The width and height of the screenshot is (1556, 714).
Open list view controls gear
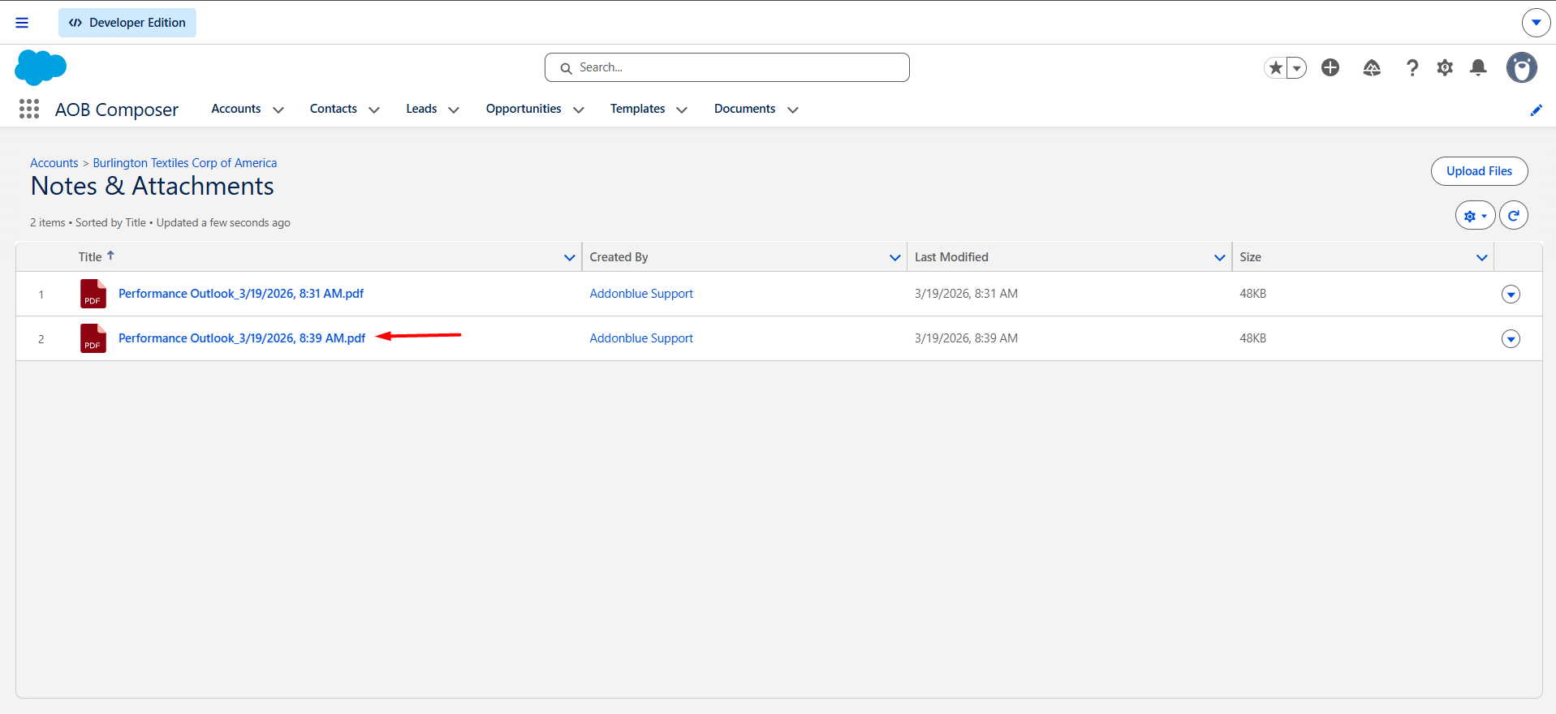click(1475, 216)
